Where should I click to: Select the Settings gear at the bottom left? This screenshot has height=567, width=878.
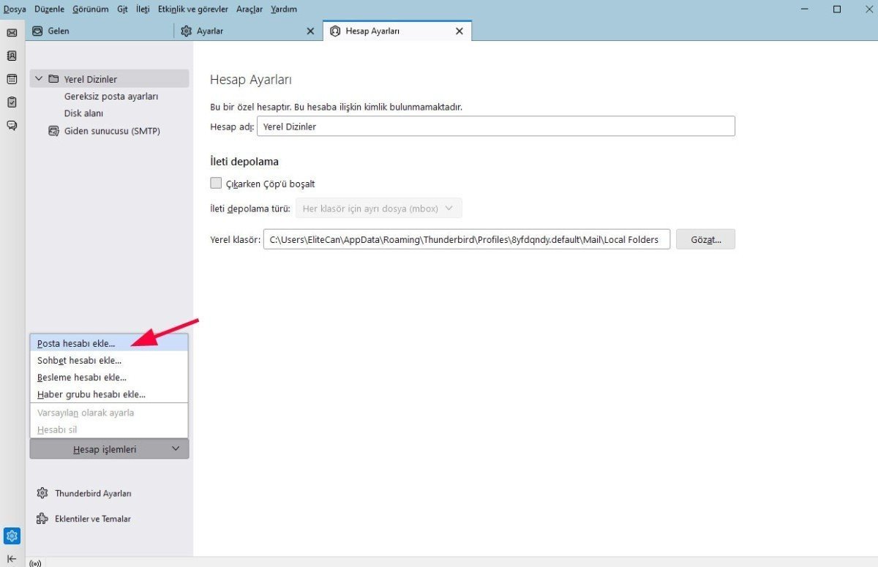[12, 536]
